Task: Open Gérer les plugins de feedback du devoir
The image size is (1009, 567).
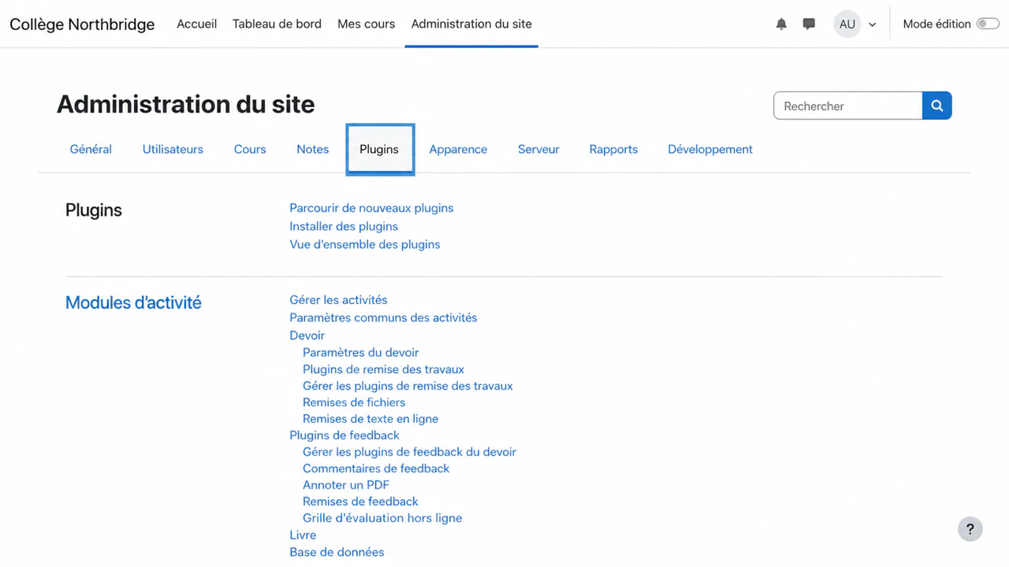Action: tap(410, 451)
